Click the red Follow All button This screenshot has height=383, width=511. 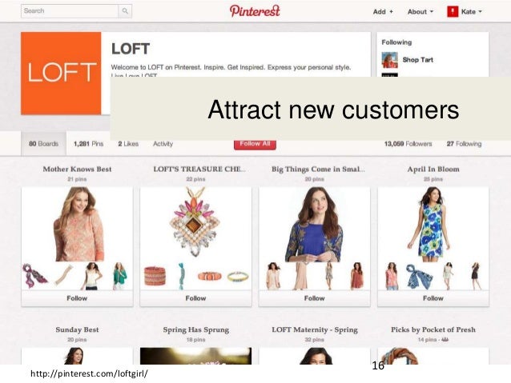tap(255, 145)
